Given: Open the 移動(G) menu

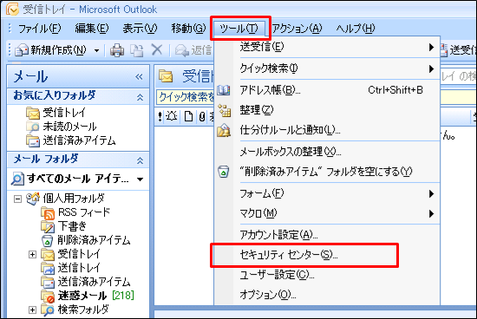Looking at the screenshot, I should [x=188, y=29].
